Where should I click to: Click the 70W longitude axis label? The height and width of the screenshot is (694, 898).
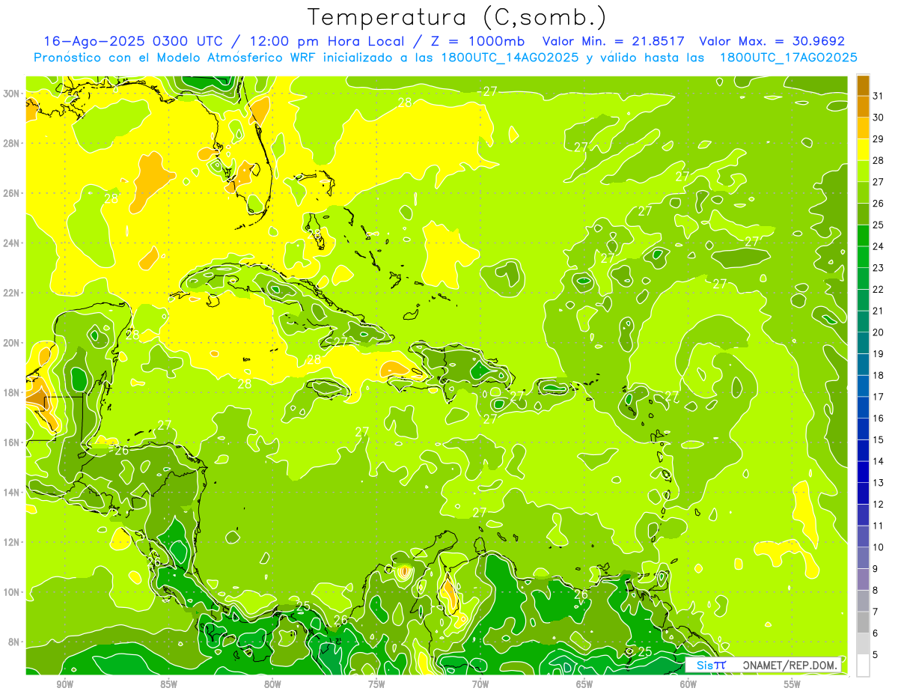pyautogui.click(x=480, y=684)
